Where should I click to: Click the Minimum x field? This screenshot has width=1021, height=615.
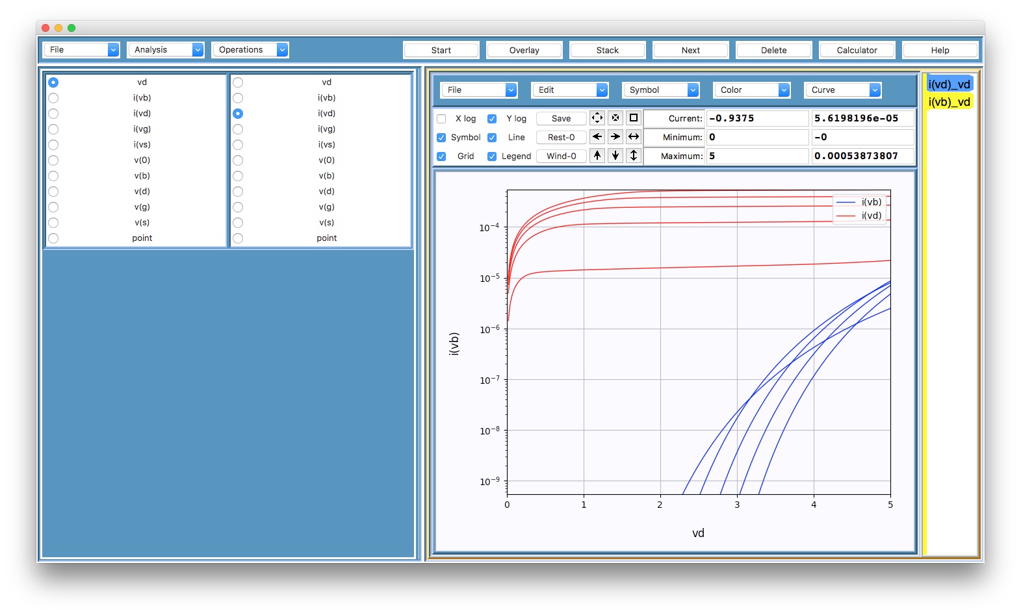point(757,137)
